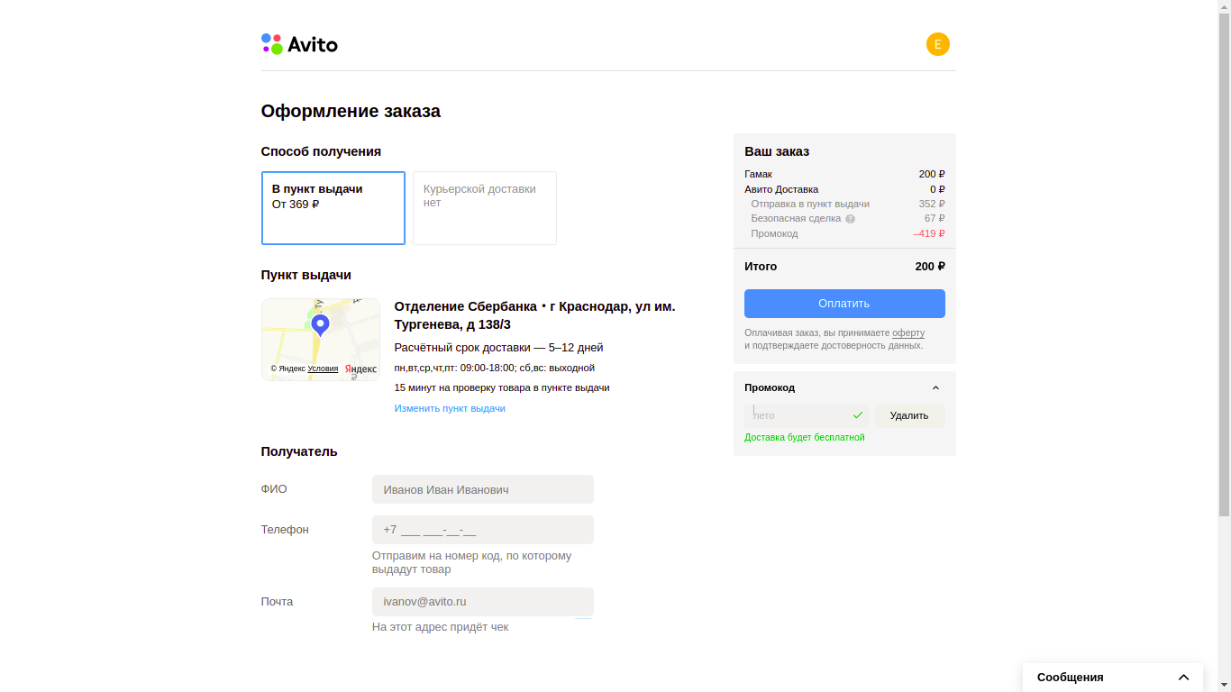Expand the Сообщения panel with the chevron
Screen dimensions: 1231x692
[1183, 678]
